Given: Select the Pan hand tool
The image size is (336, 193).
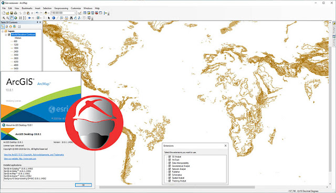Looking at the screenshot, I should click(x=12, y=18).
